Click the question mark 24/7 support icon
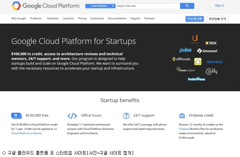The height and width of the screenshot is (157, 240). click(126, 116)
